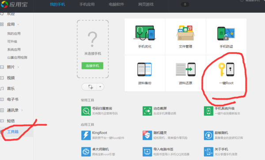Open the screenshot button dropdown arrow
The image size is (265, 160).
[100, 87]
